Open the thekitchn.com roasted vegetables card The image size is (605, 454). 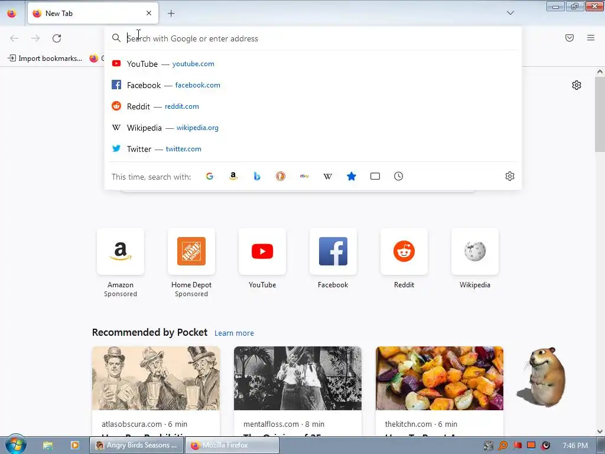pyautogui.click(x=440, y=378)
